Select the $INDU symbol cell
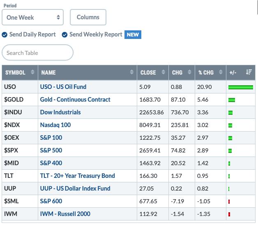 [x=20, y=112]
